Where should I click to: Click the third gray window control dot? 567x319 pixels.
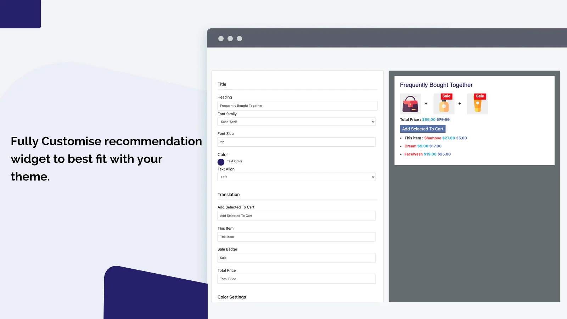(239, 39)
